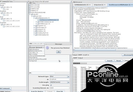Select the 1.3.6.1.2.1.92.1.2.2.0 leaf under Get
The image size is (133, 92).
pos(11,21)
